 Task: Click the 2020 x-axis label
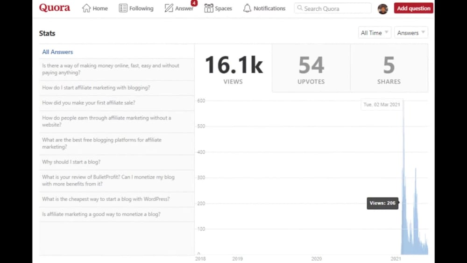click(316, 259)
